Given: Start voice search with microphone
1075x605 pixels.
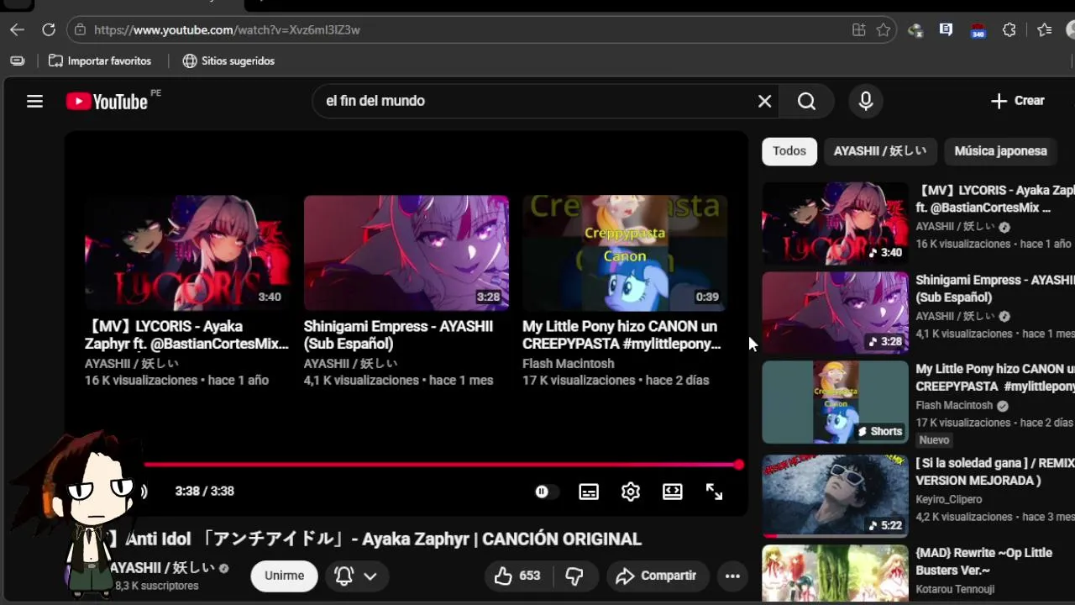Looking at the screenshot, I should (866, 102).
